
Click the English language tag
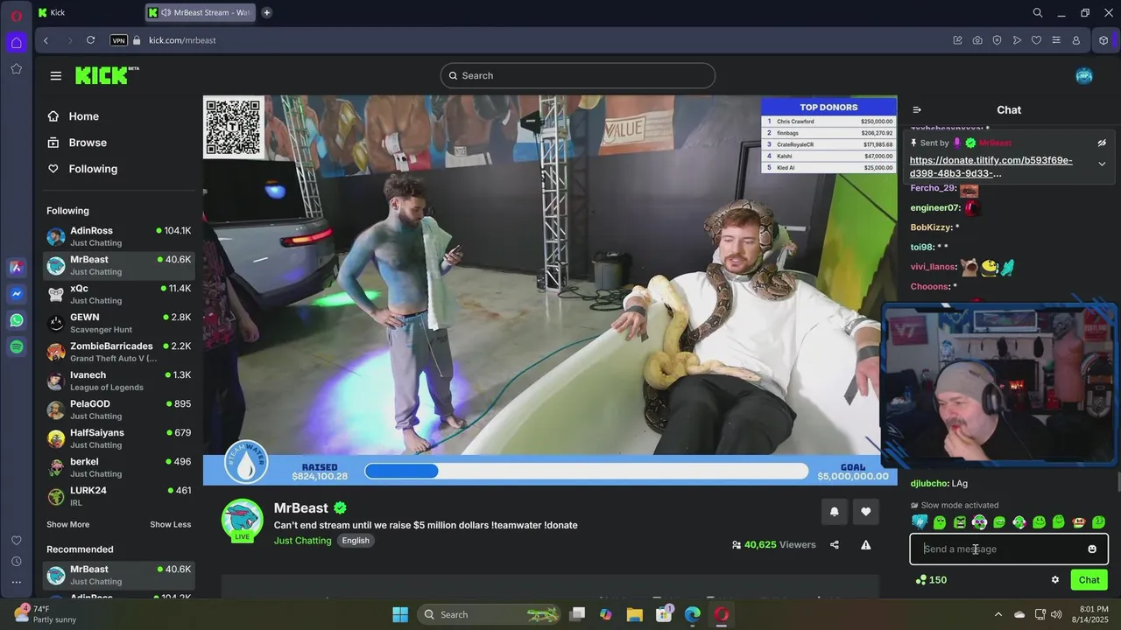[356, 541]
